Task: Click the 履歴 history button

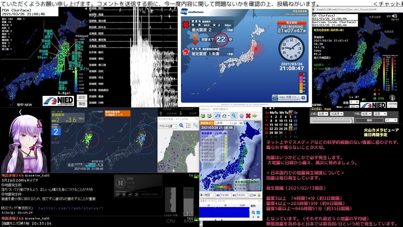Action: [x=82, y=103]
